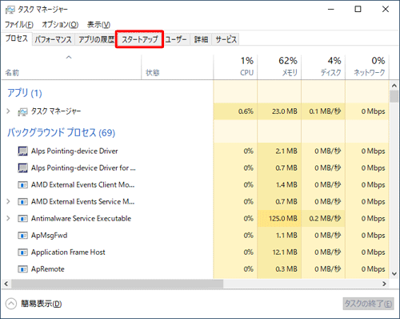
Task: Click the 0.6% CPU cell
Action: tap(236, 111)
